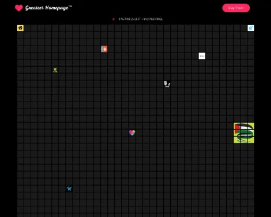Click the black-and-white face sketch pixel
271x217 pixels.
point(167,84)
